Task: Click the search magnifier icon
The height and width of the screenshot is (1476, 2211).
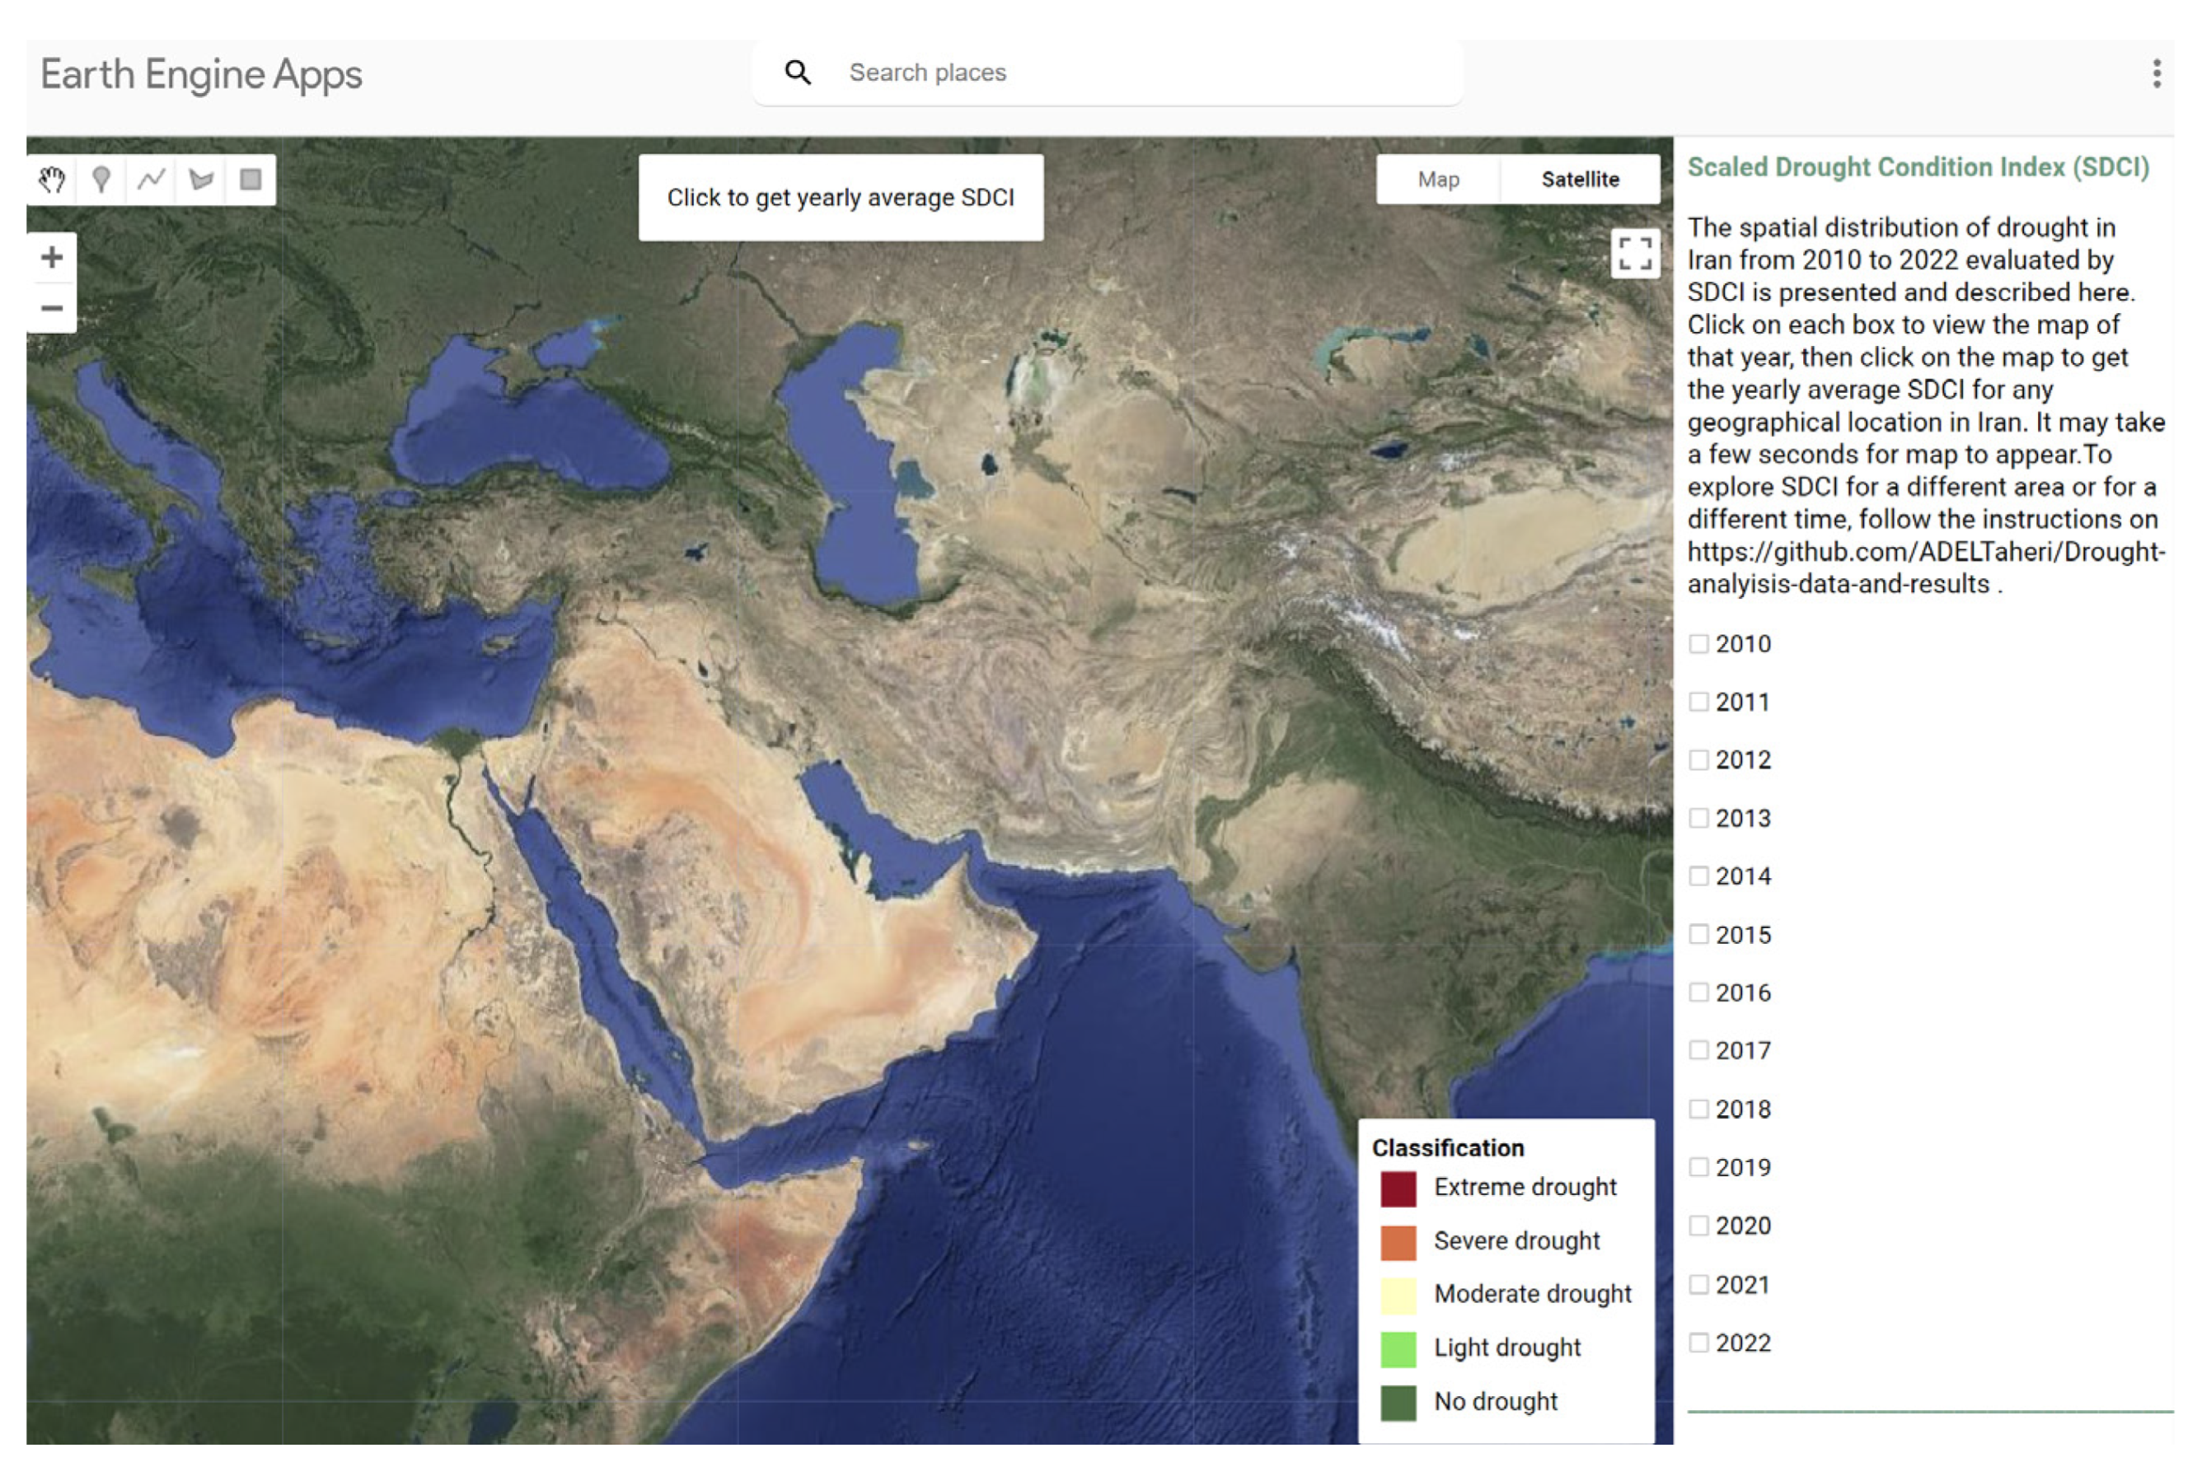Action: click(x=798, y=72)
